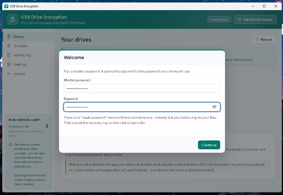Focus the Repeat it password field
This screenshot has width=283, height=195.
(142, 107)
